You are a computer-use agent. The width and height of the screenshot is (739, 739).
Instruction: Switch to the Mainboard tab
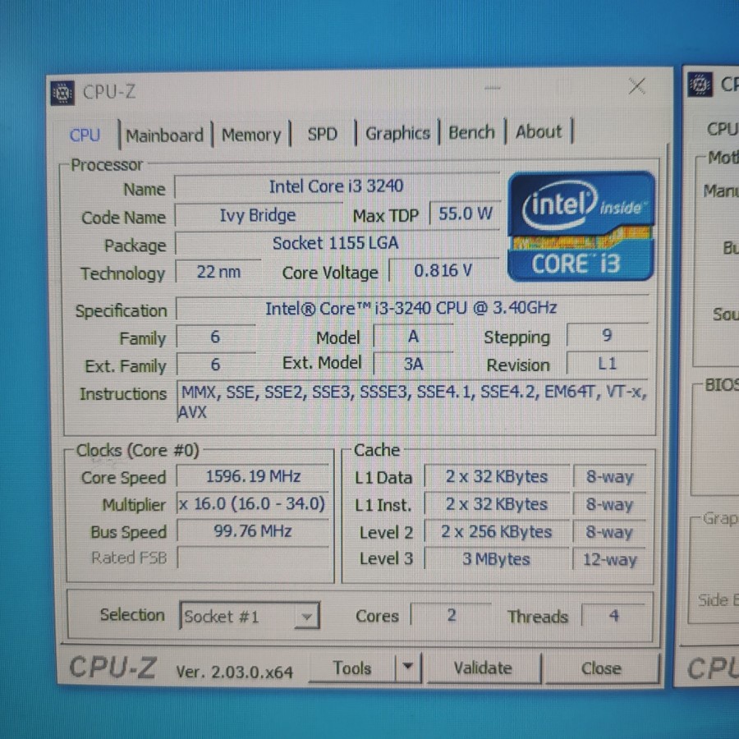(x=164, y=135)
